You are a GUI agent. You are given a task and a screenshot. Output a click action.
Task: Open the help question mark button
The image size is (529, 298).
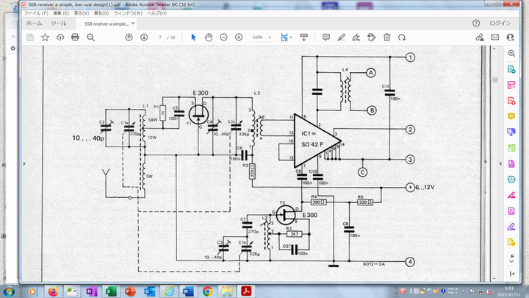coord(476,24)
